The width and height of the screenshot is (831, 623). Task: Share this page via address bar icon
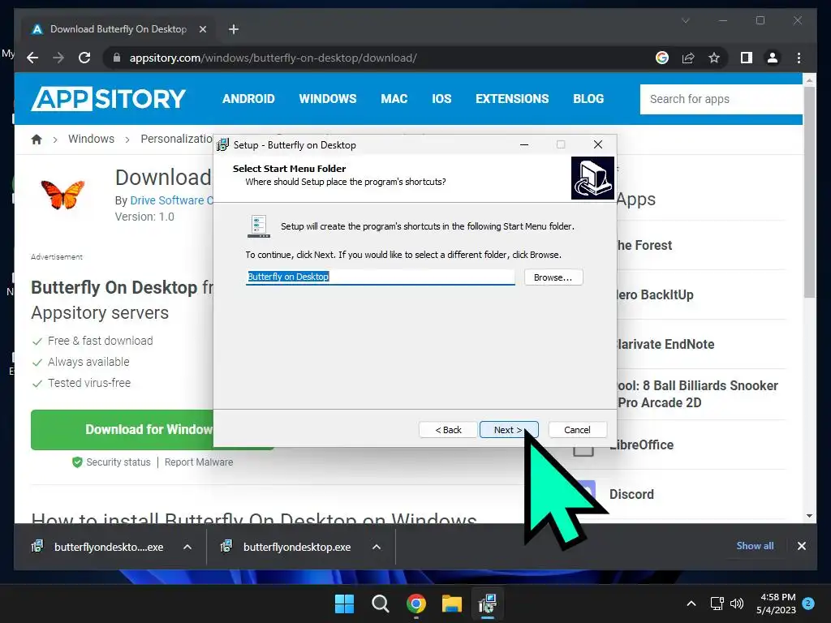pos(688,58)
